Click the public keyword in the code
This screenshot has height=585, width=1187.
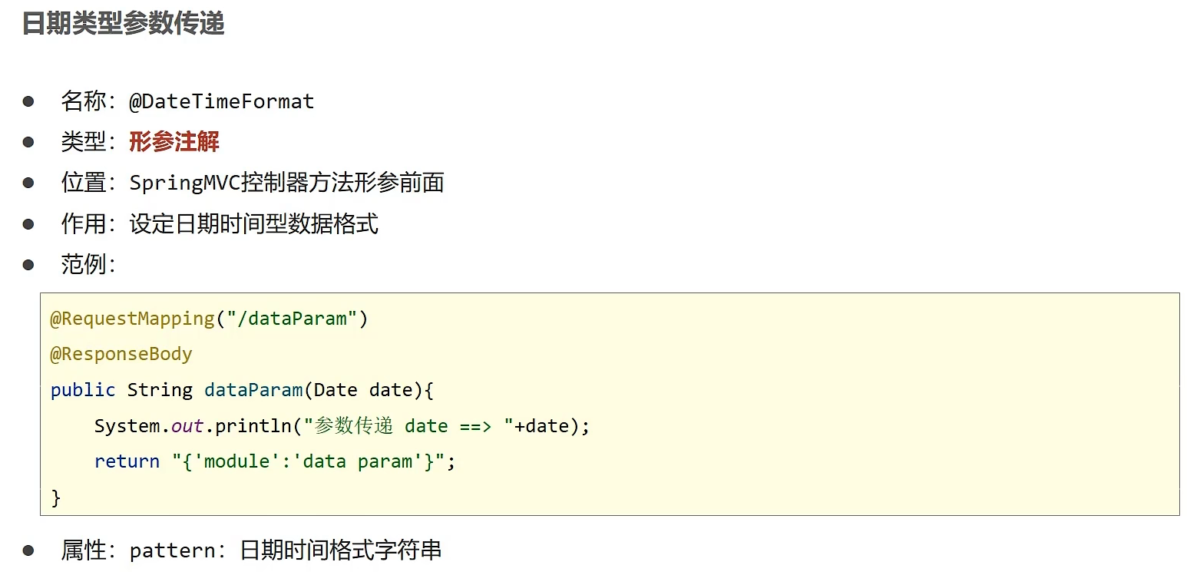click(83, 390)
